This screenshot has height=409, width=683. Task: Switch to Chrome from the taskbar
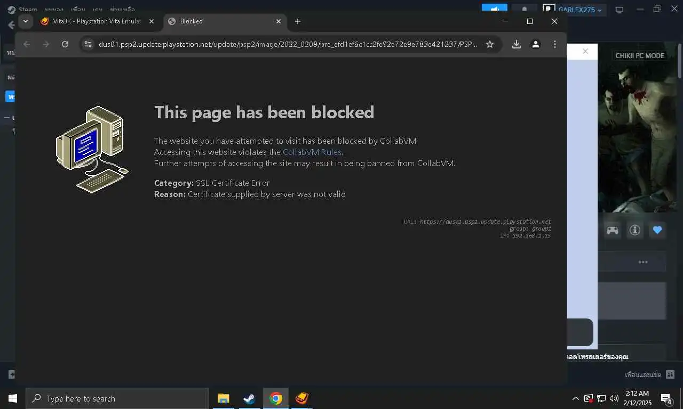[276, 398]
